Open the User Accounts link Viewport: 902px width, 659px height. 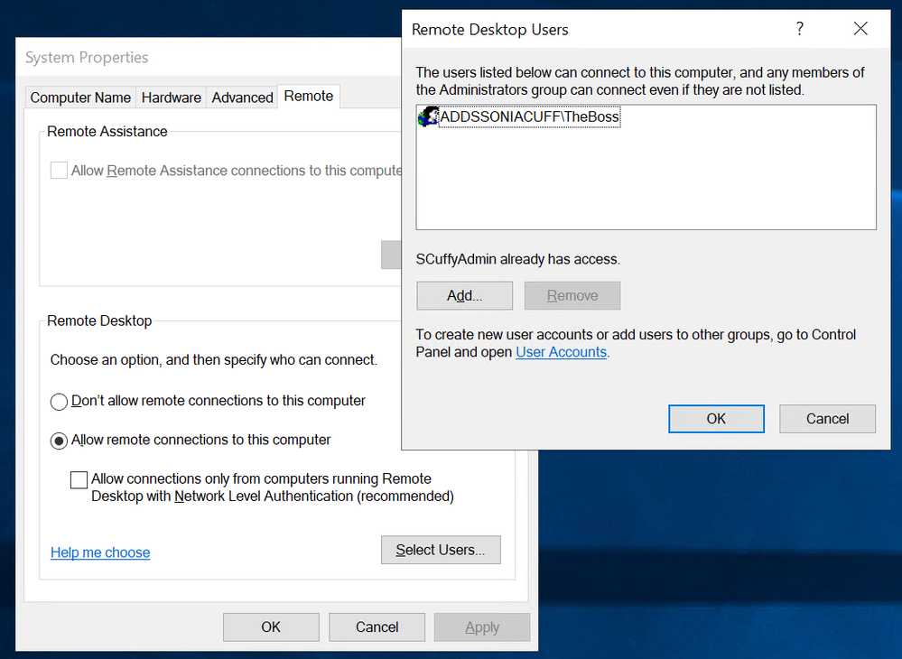(561, 352)
